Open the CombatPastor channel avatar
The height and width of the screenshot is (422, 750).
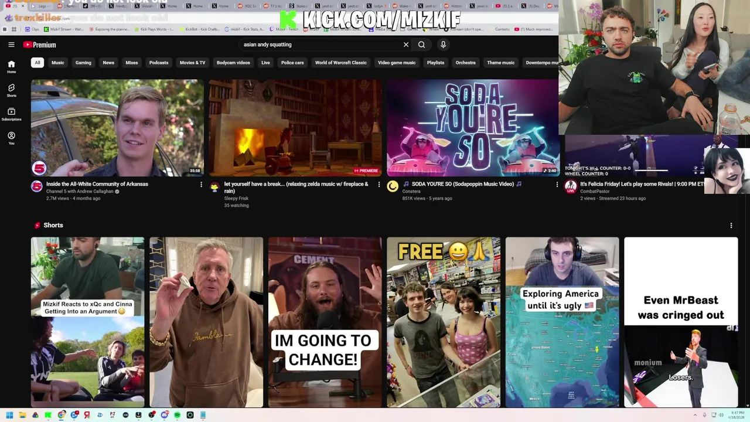571,186
